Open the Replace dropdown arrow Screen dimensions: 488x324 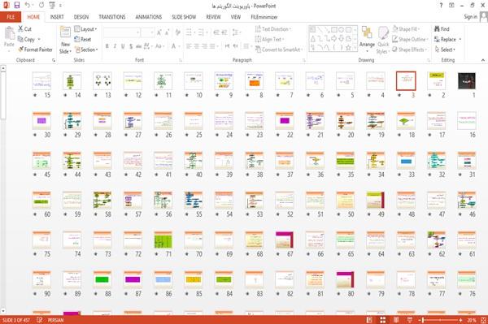460,39
